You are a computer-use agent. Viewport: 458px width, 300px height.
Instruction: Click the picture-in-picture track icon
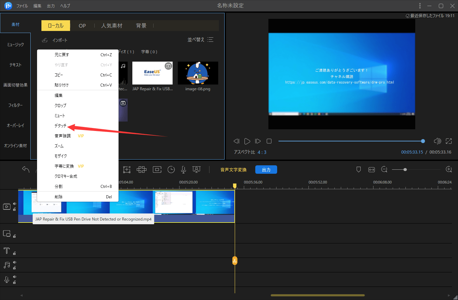pos(7,233)
